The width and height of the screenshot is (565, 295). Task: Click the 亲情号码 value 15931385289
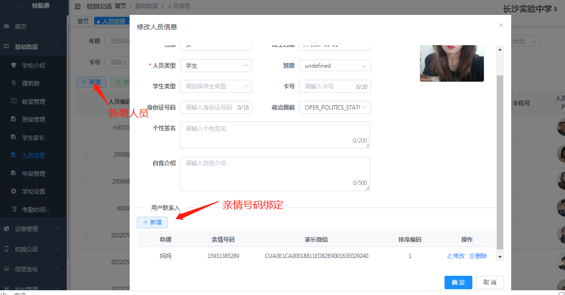223,256
